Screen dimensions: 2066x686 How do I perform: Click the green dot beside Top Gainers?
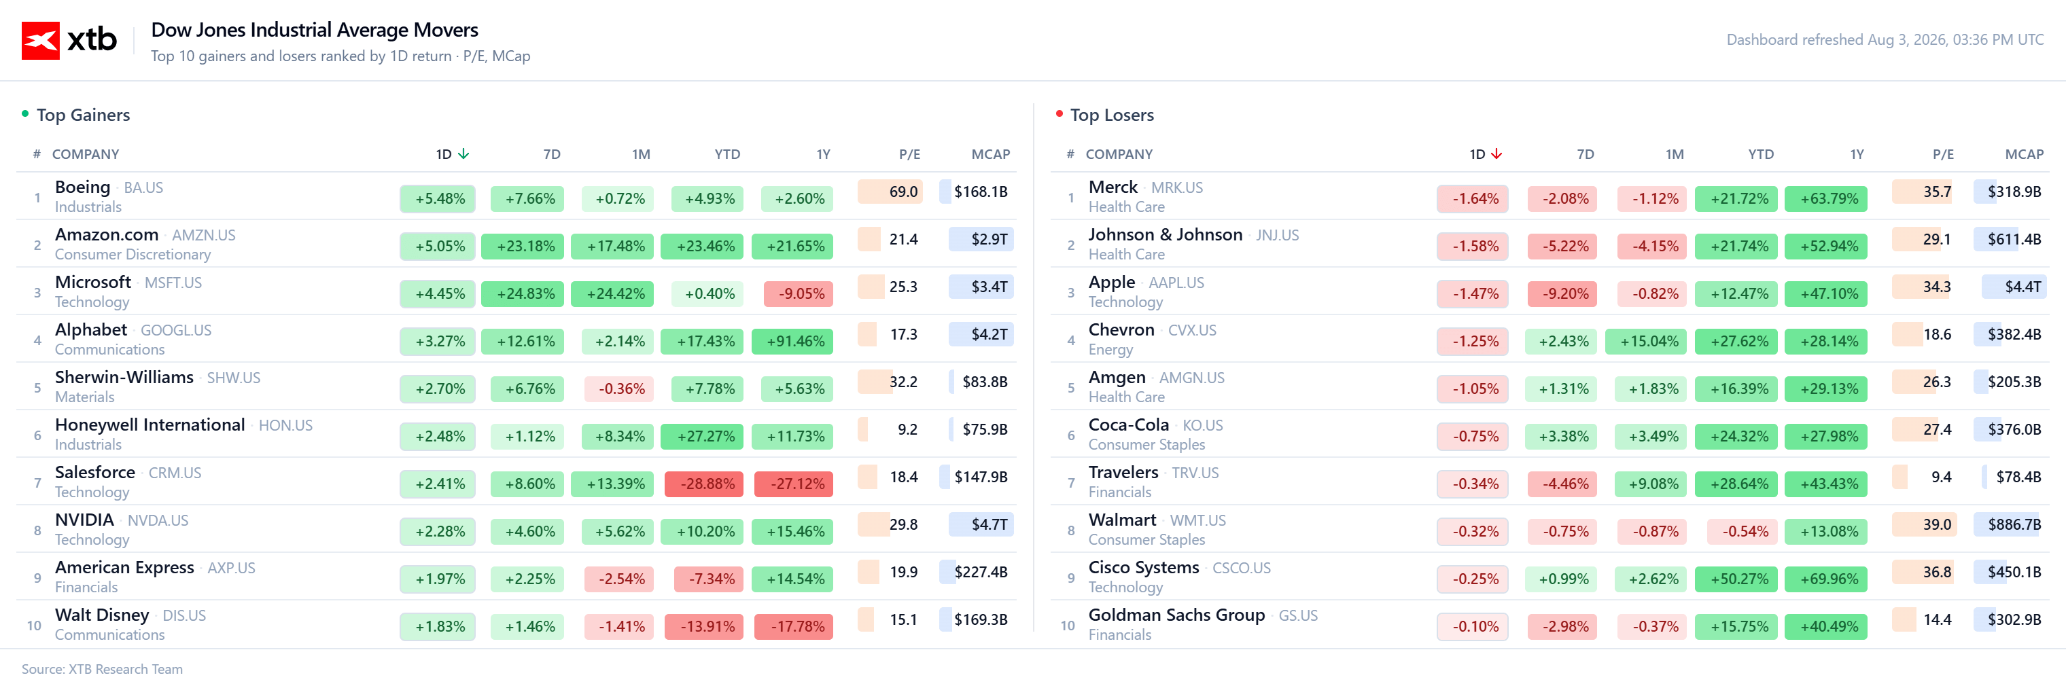click(x=25, y=114)
